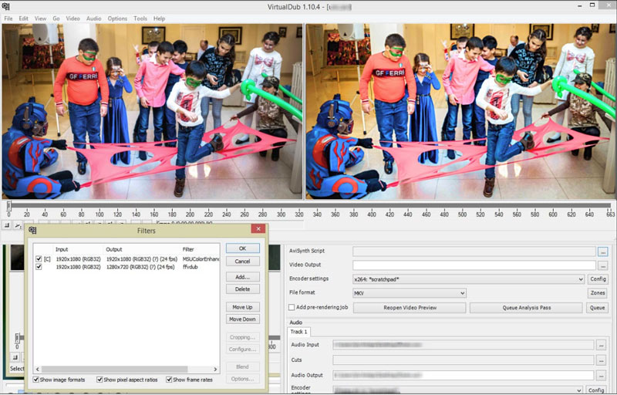Toggle the MSUColorEnhance filter checkbox
Viewport: 617px width, 395px height.
click(39, 258)
